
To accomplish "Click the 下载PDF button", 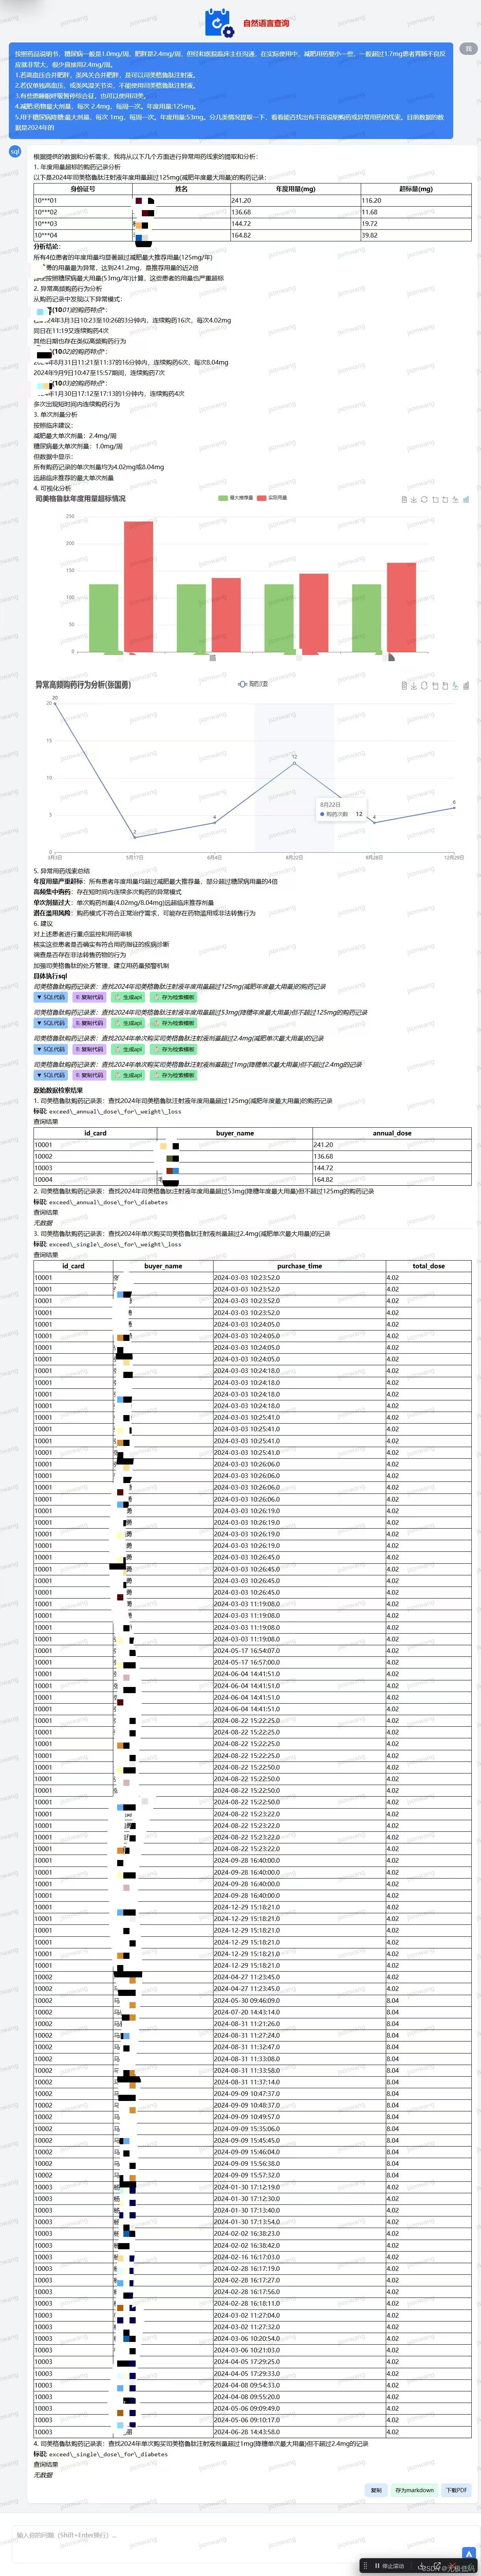I will (456, 2489).
